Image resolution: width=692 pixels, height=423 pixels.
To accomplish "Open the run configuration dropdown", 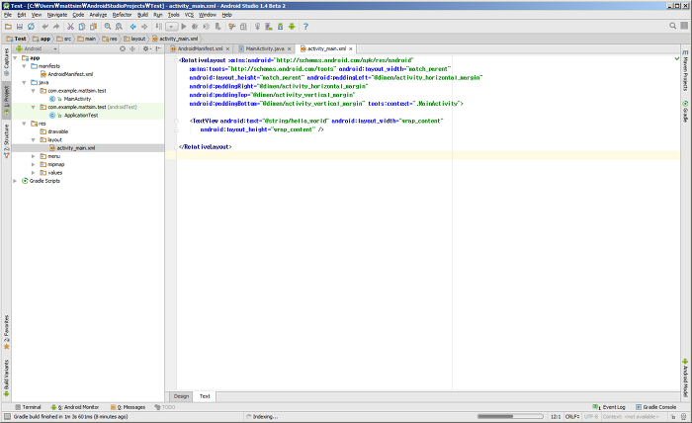I will point(172,27).
